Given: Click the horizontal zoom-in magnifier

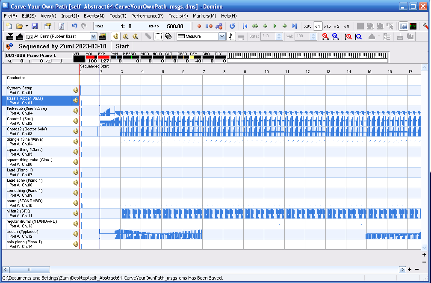Looking at the screenshot, I should coord(325,36).
